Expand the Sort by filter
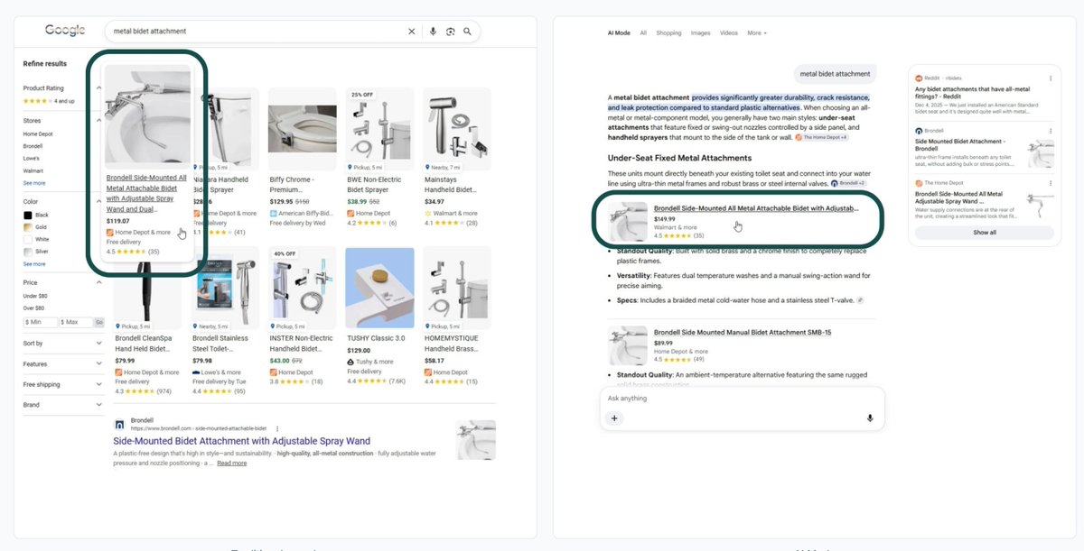The width and height of the screenshot is (1084, 551). coord(99,344)
